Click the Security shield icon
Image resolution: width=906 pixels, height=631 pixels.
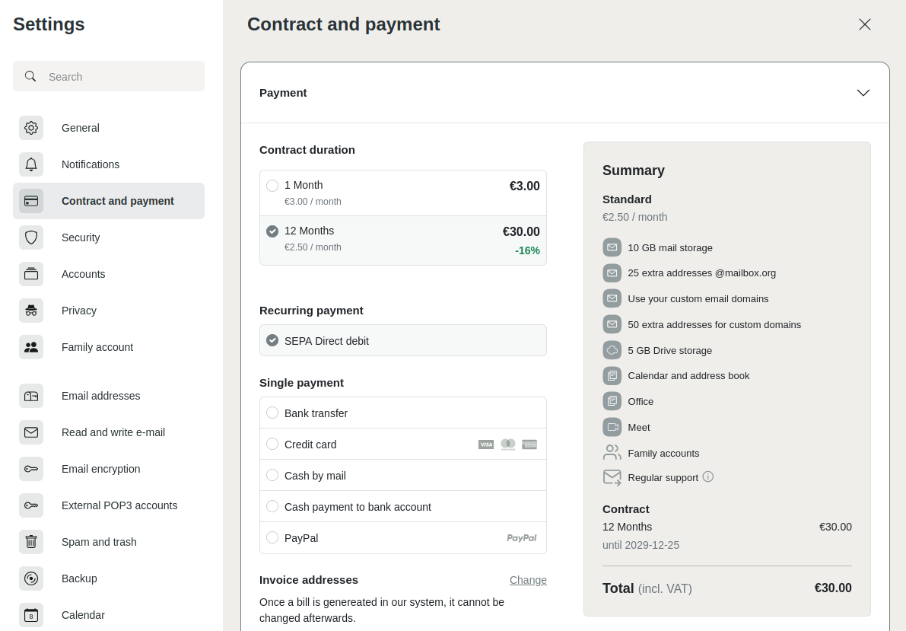[x=31, y=237]
